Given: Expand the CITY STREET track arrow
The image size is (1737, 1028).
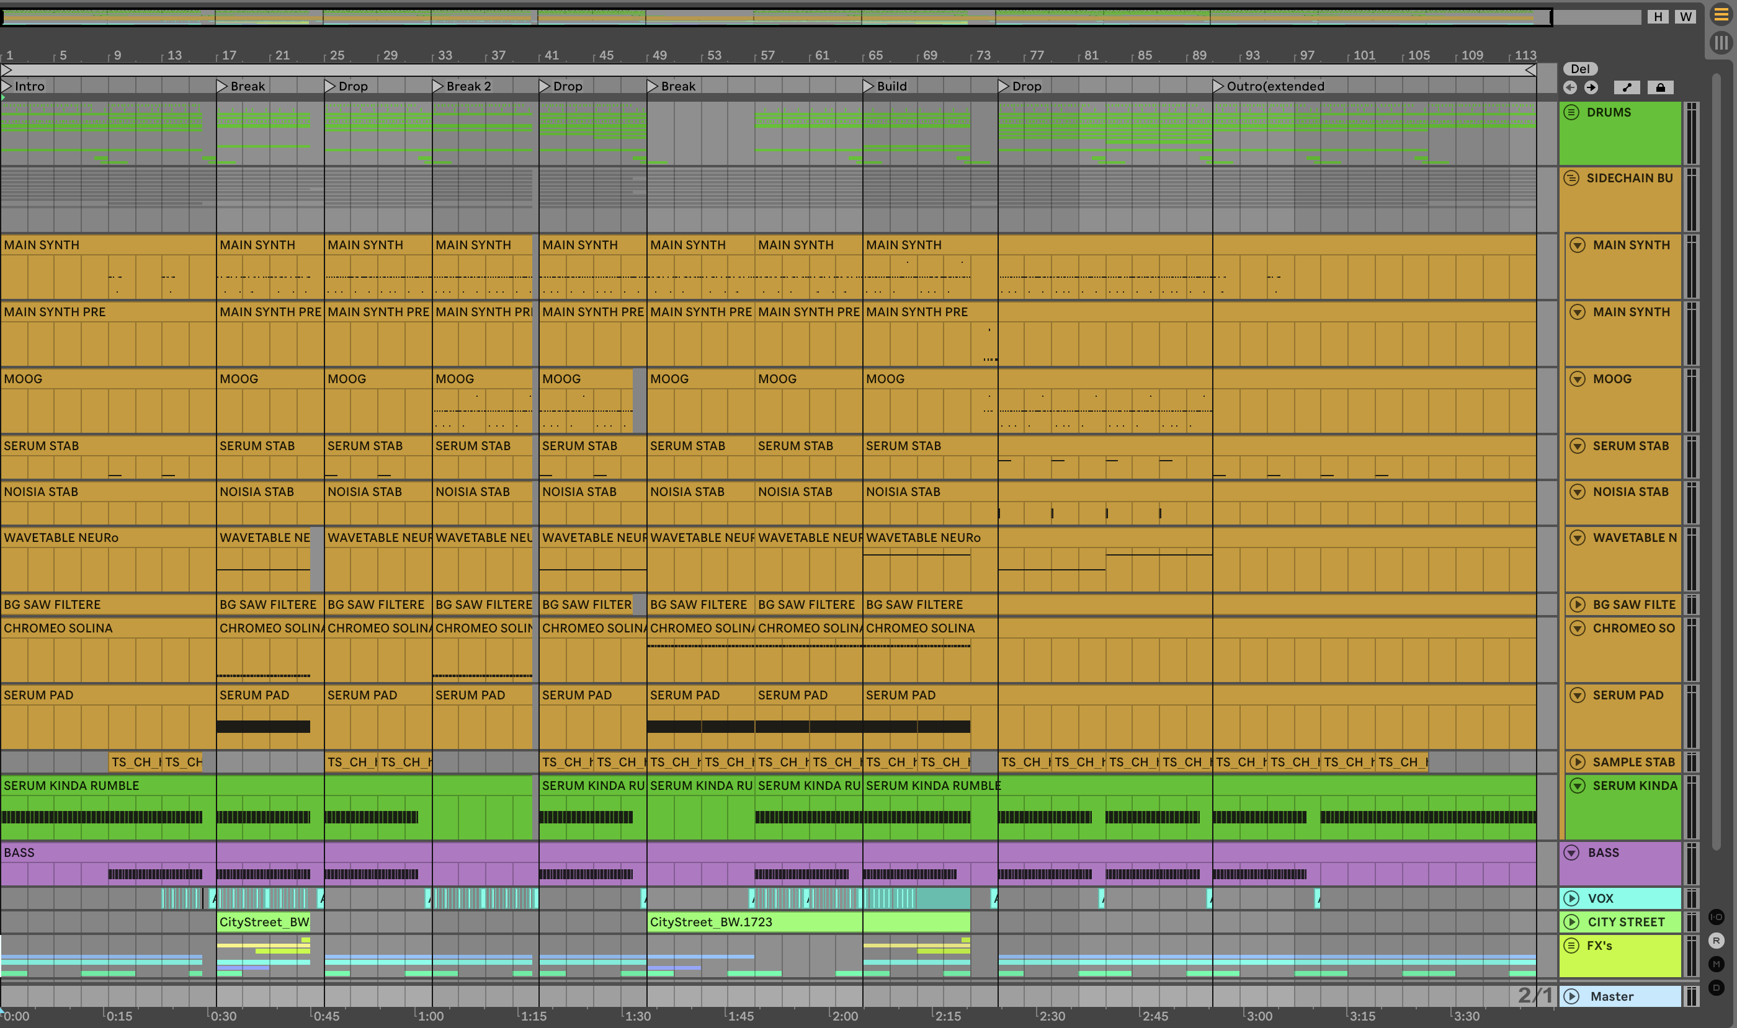Looking at the screenshot, I should 1571,922.
